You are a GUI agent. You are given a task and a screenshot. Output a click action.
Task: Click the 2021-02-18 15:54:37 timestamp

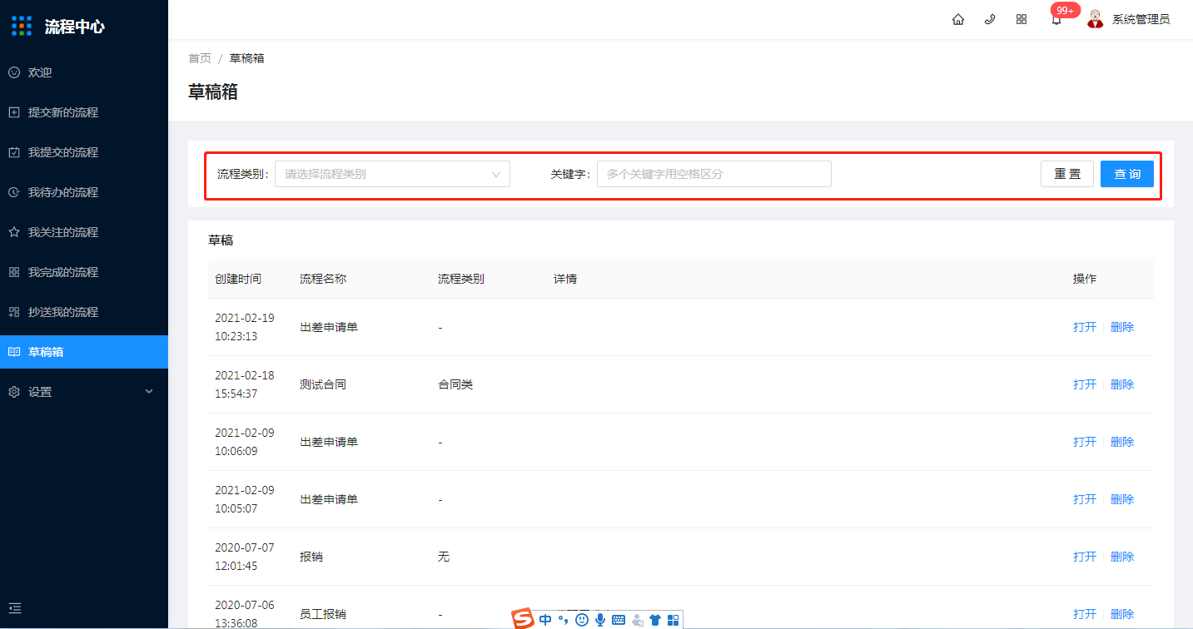coord(245,384)
